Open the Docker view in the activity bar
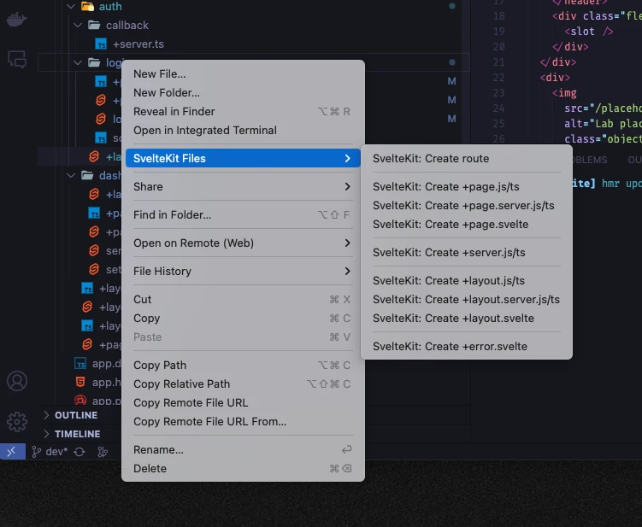 [16, 19]
